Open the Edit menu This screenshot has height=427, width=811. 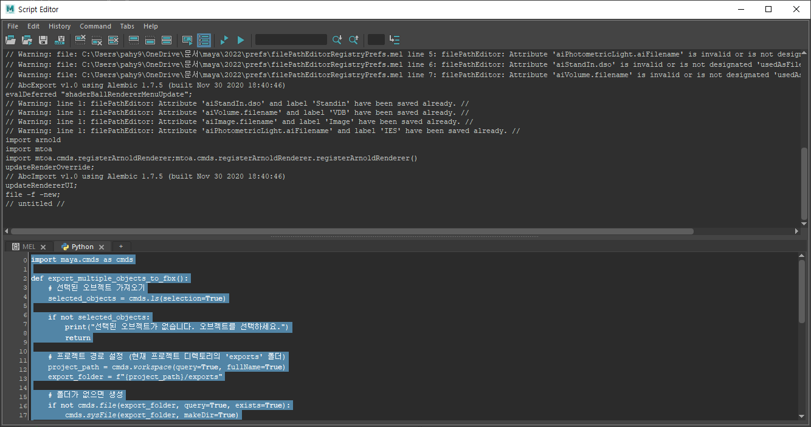pos(33,26)
